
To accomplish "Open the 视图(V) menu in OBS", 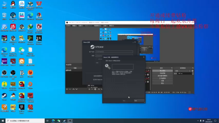I will click(81, 26).
